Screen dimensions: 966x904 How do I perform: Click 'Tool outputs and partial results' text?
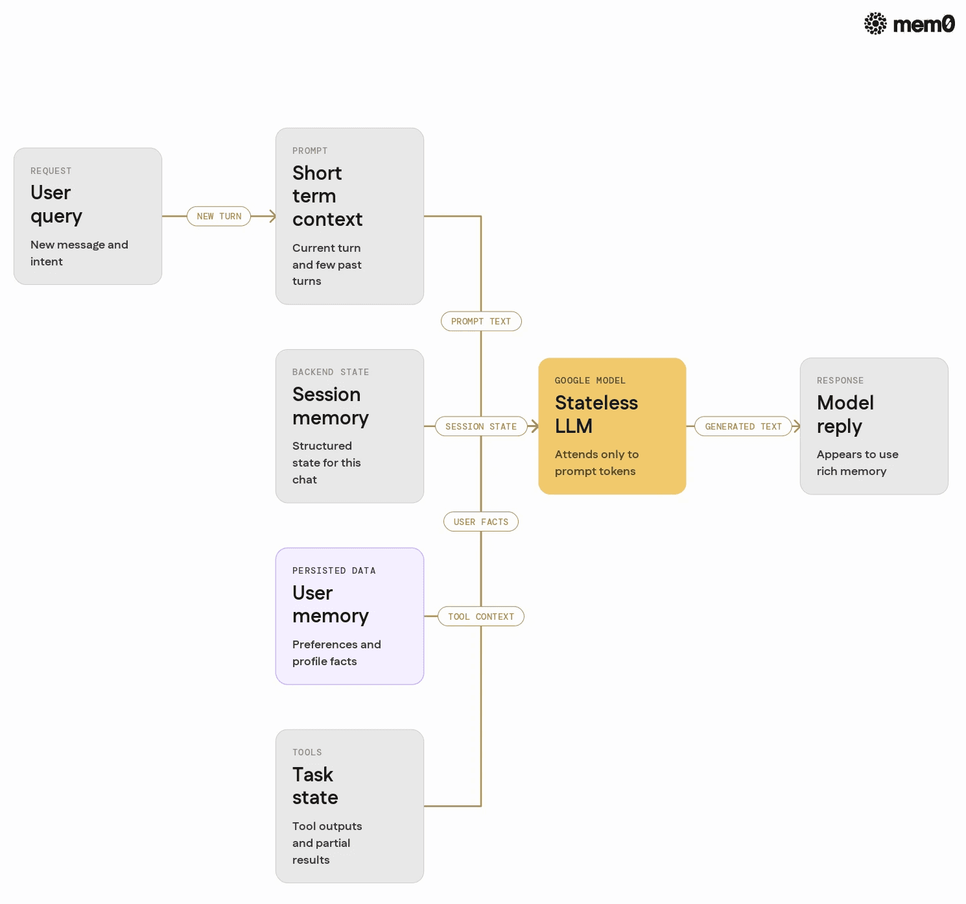click(x=327, y=843)
